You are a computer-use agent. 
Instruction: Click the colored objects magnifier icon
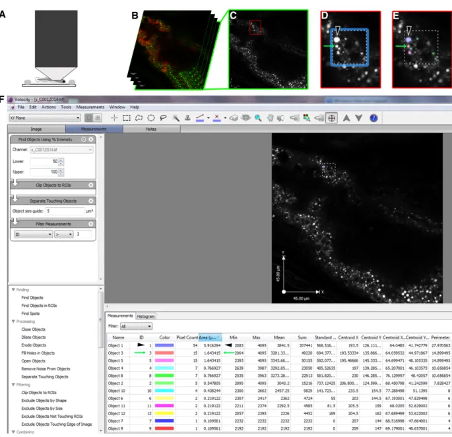pyautogui.click(x=307, y=118)
